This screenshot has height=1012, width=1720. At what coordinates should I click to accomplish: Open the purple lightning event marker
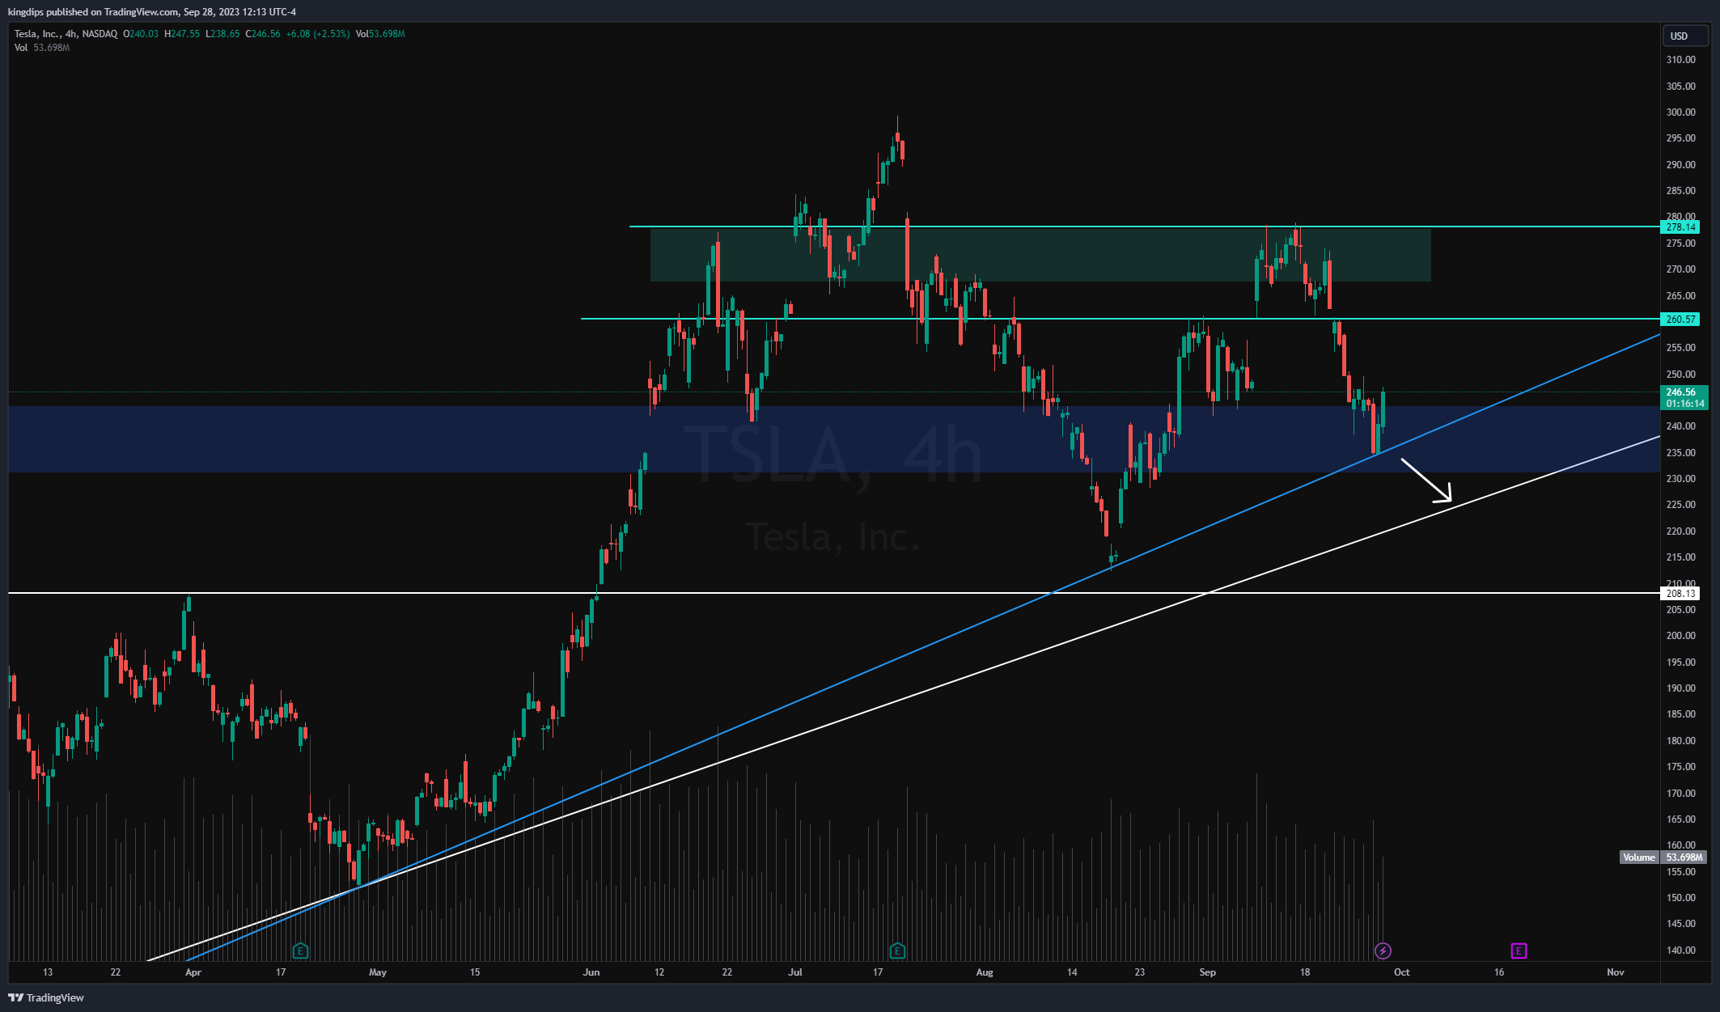tap(1383, 951)
